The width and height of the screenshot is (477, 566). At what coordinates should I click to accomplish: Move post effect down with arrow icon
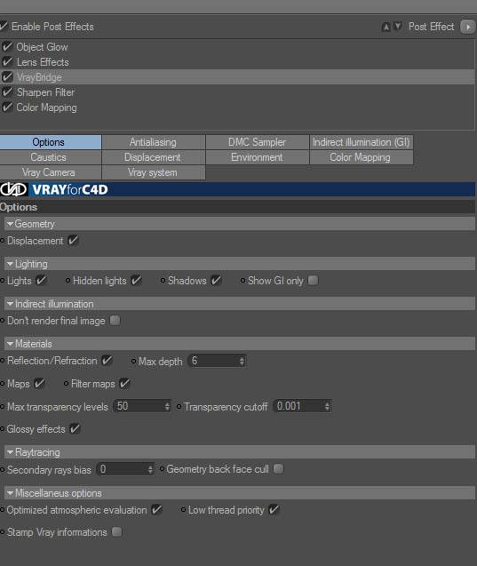(x=398, y=27)
